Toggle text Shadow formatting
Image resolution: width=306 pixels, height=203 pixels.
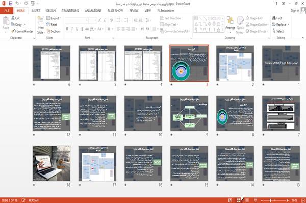click(82, 29)
